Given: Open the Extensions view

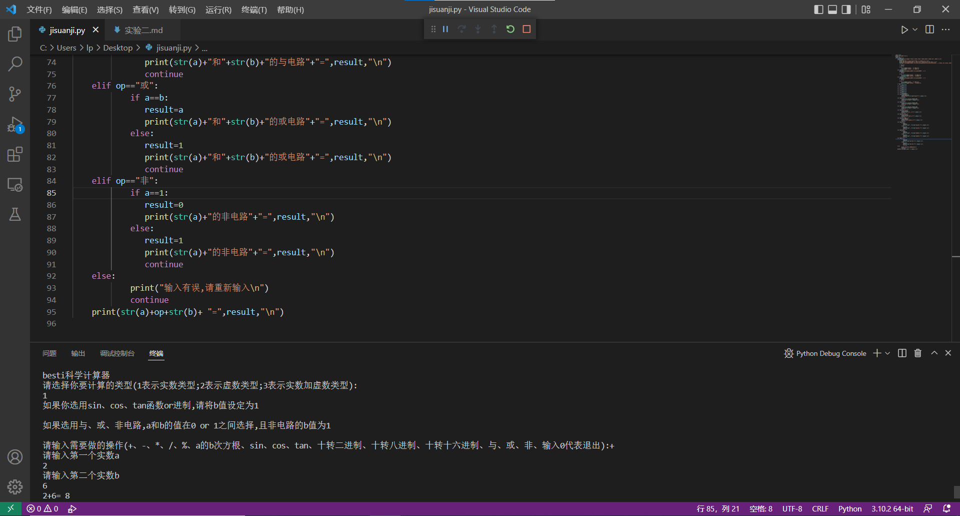Looking at the screenshot, I should click(x=15, y=154).
